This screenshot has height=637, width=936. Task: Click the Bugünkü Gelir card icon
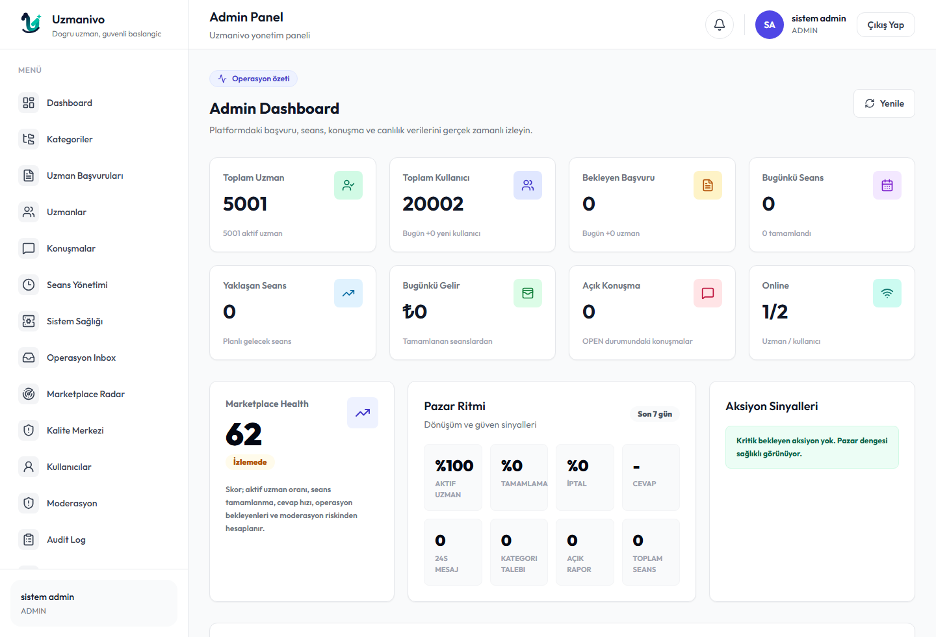(x=528, y=293)
